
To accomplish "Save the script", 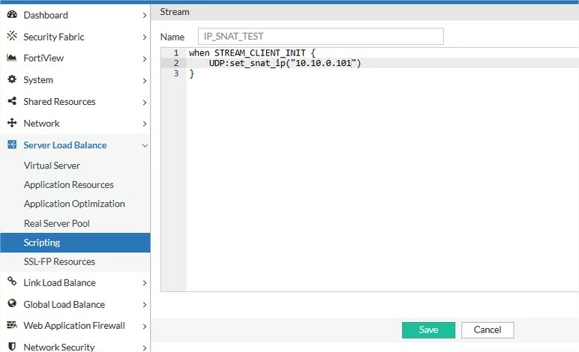I will [x=428, y=330].
